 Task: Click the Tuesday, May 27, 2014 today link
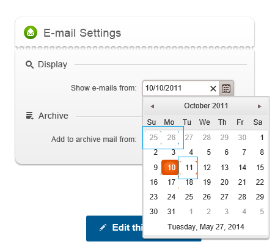pyautogui.click(x=206, y=227)
